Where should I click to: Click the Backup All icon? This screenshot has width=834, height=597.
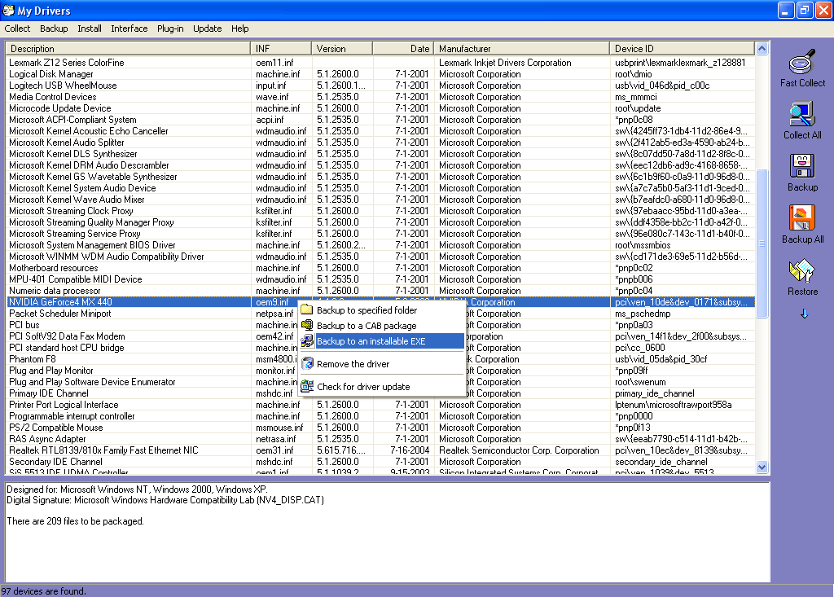[802, 219]
